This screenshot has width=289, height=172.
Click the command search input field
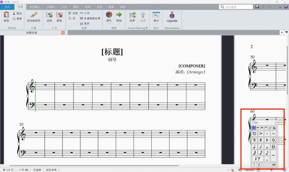click(x=236, y=7)
